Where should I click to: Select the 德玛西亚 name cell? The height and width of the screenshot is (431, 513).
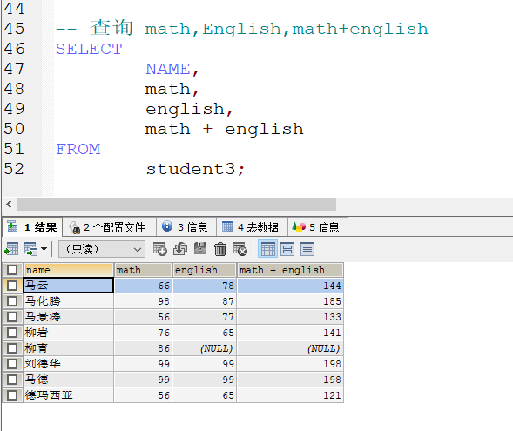(x=69, y=395)
